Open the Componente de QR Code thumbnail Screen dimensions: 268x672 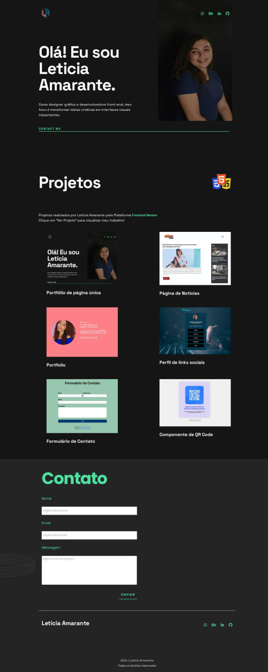point(195,403)
